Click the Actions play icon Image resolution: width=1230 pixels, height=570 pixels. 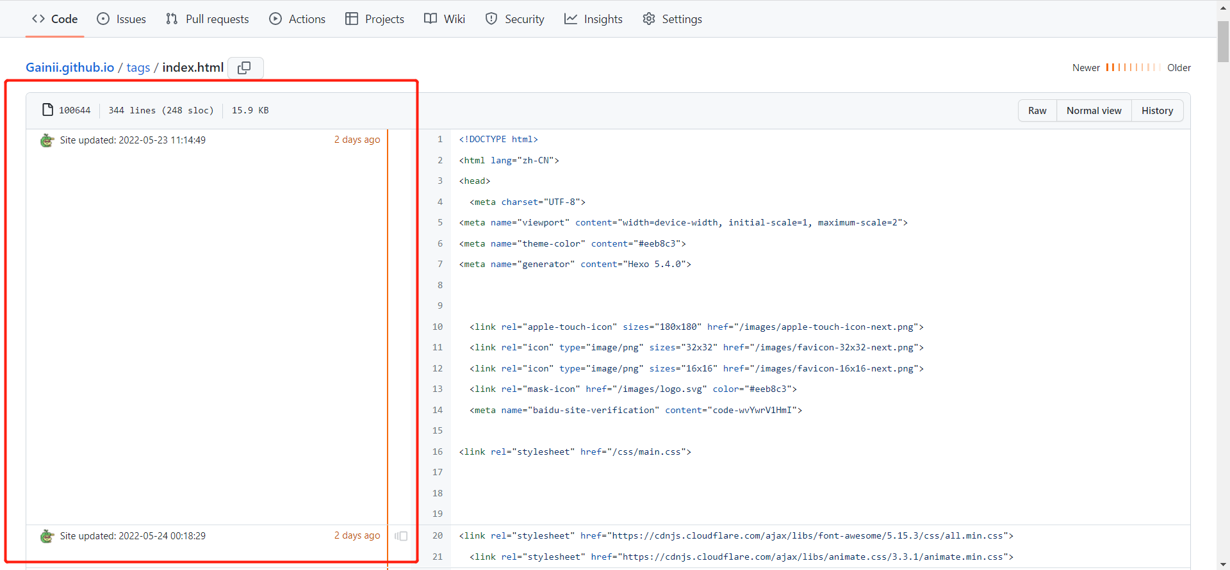pyautogui.click(x=275, y=19)
